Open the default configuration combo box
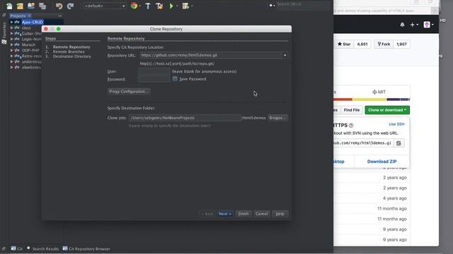This screenshot has height=254, width=453. pyautogui.click(x=105, y=6)
